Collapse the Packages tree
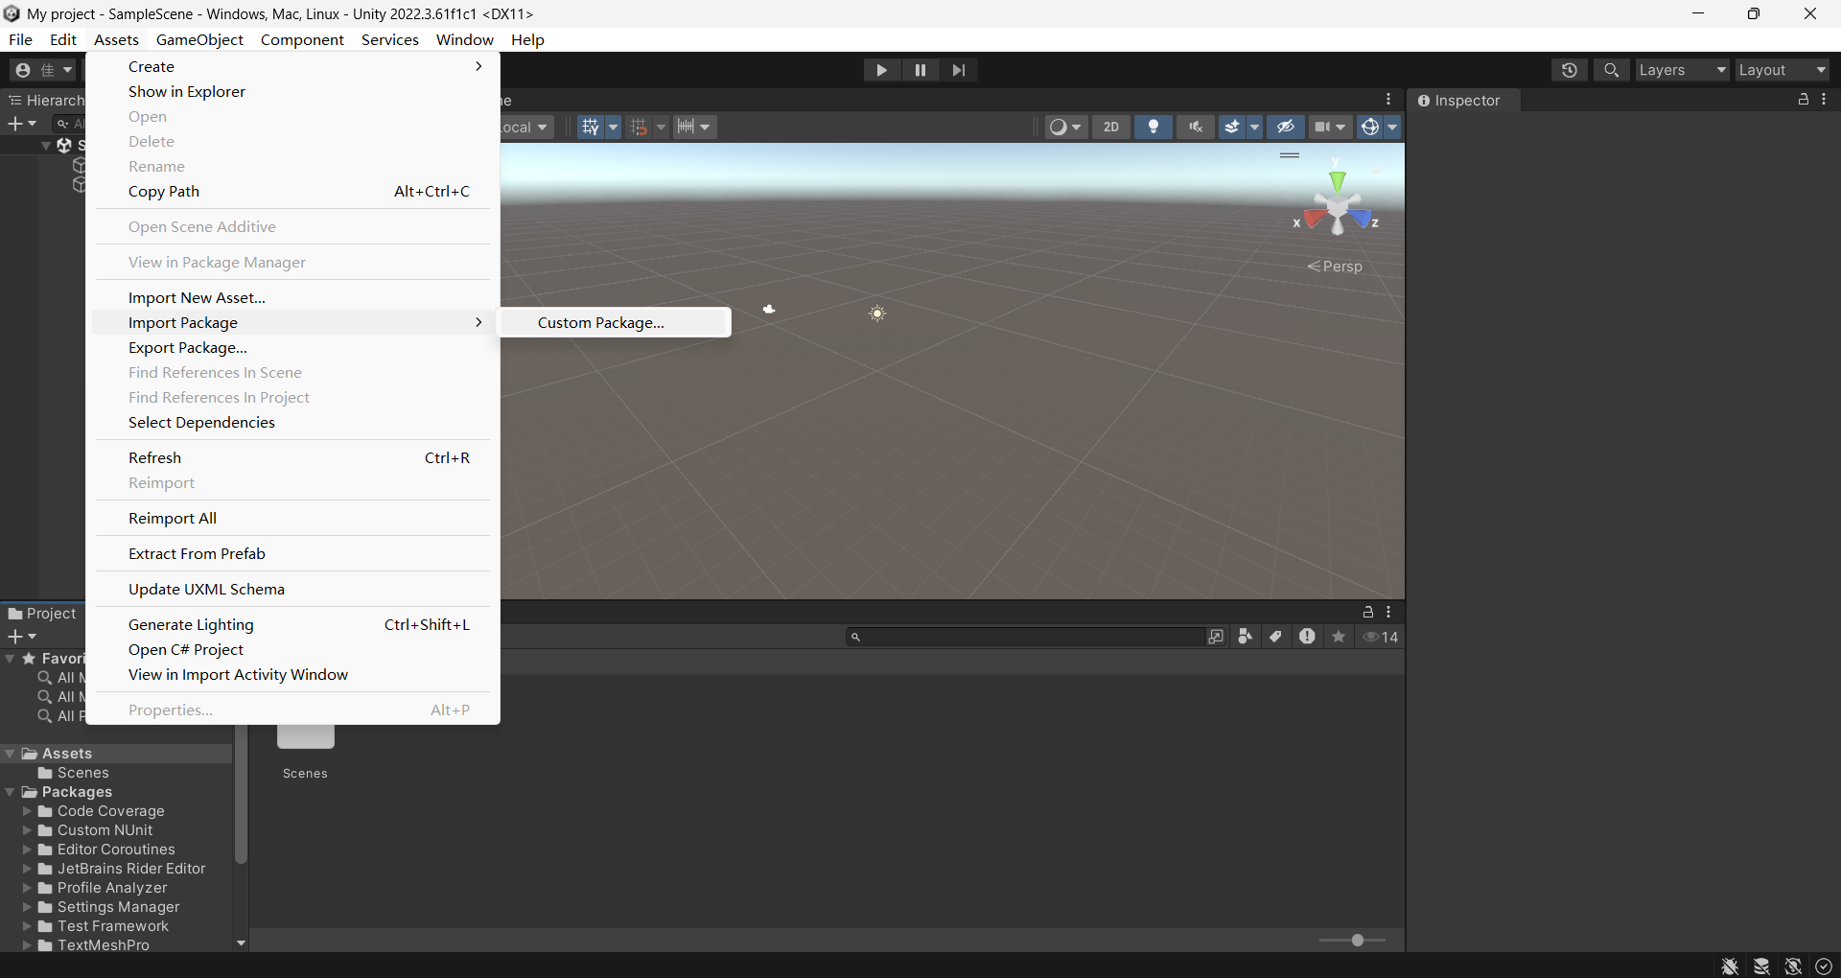This screenshot has height=978, width=1841. click(11, 792)
